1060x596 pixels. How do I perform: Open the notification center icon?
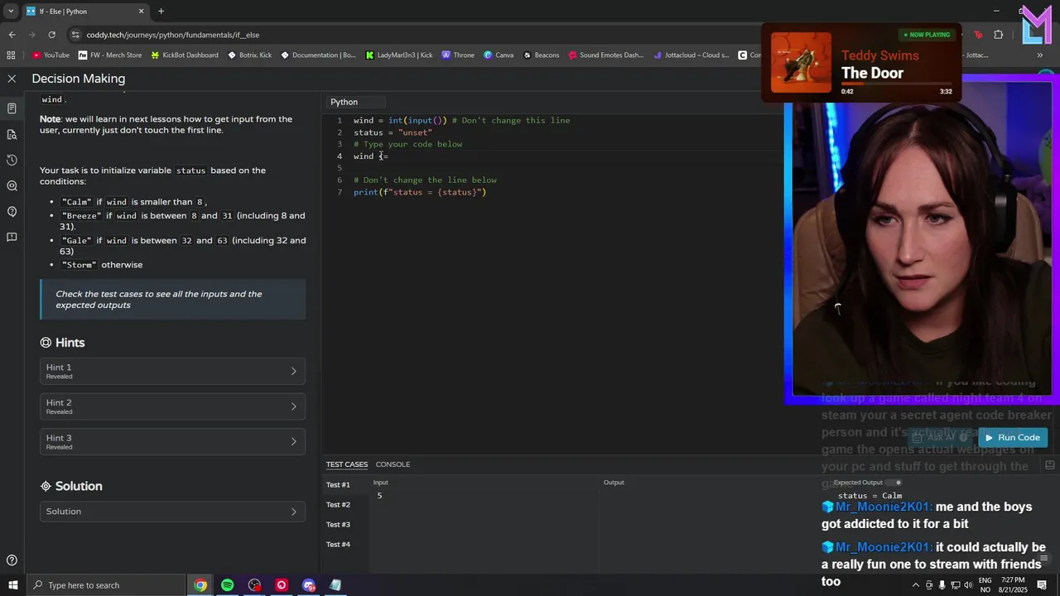pyautogui.click(x=1042, y=585)
